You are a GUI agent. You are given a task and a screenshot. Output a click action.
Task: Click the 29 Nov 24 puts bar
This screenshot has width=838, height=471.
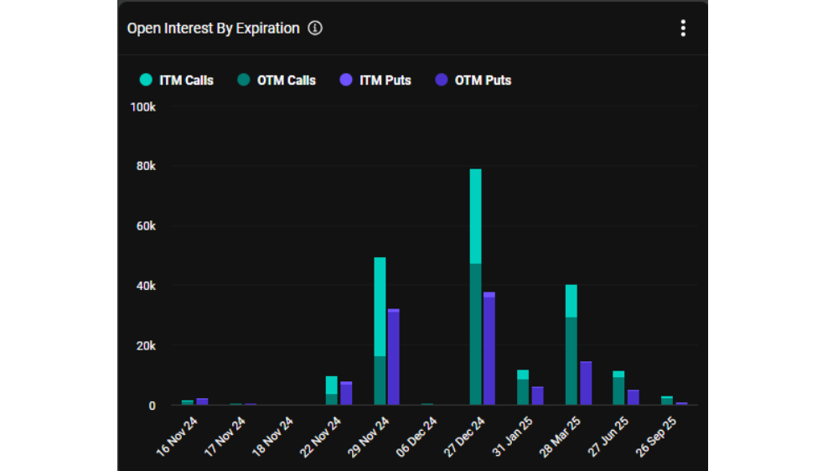393,357
